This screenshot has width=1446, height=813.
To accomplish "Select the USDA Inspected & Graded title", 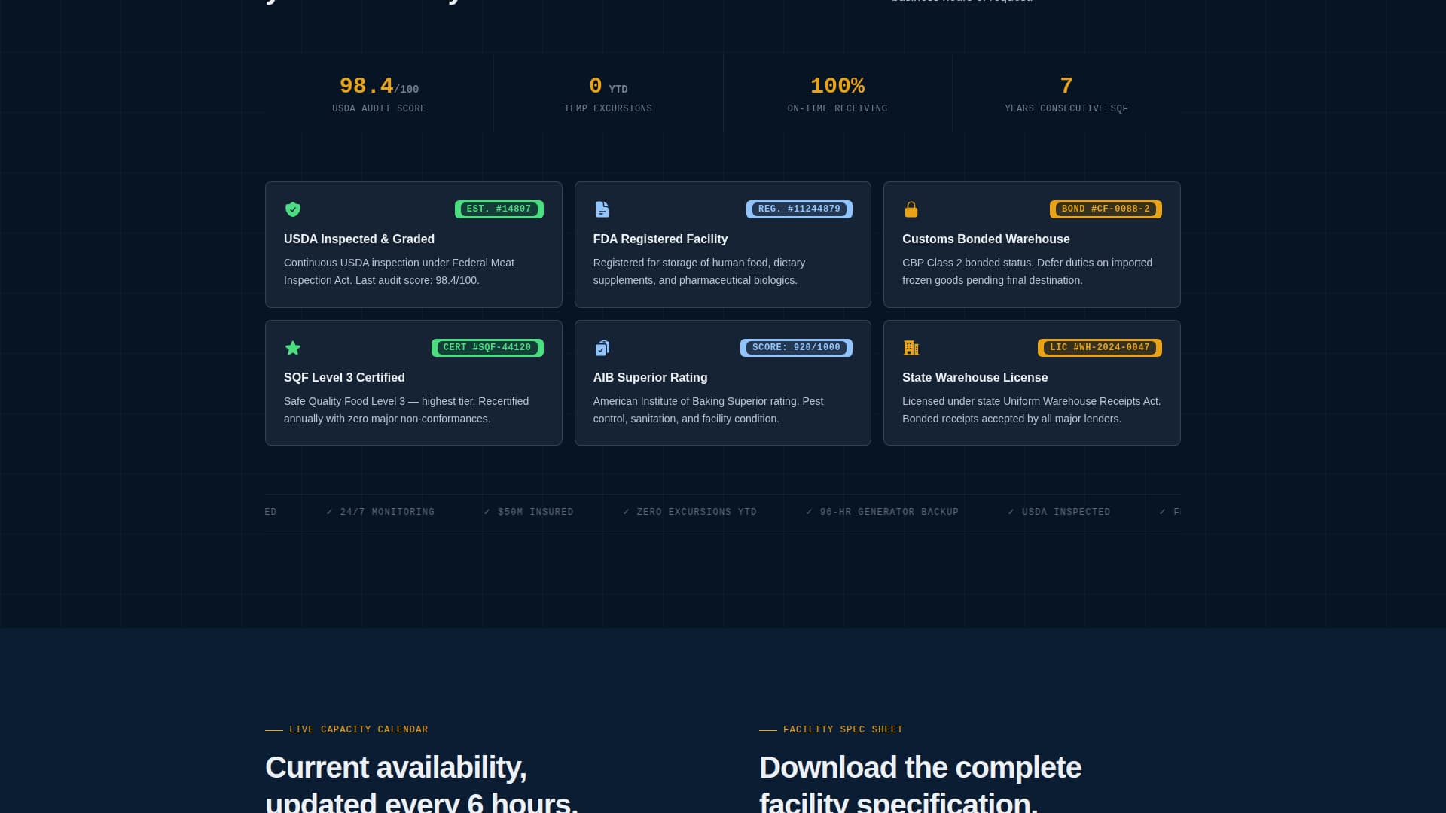I will click(x=359, y=239).
